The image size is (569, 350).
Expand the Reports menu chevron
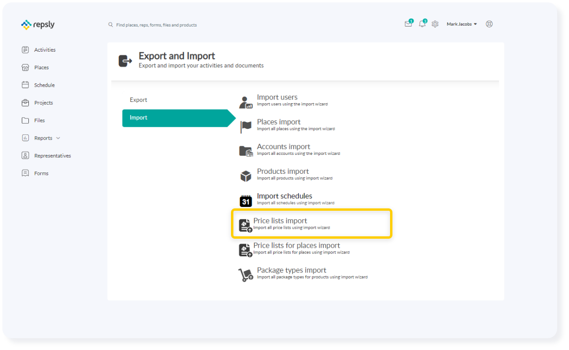pos(58,138)
